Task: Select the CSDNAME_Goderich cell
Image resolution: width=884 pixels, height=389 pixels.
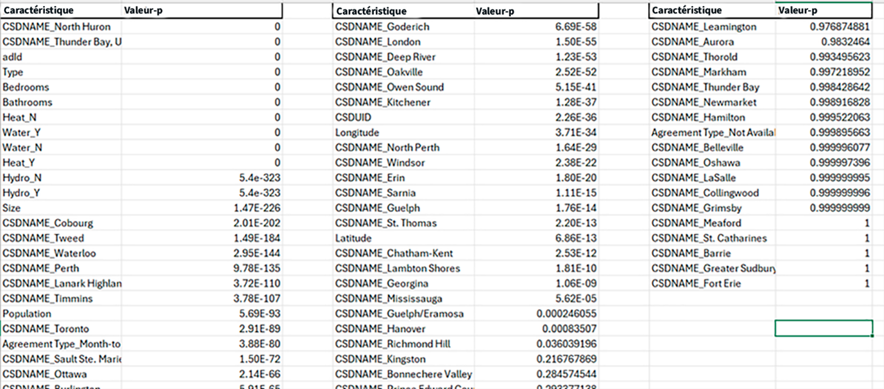Action: [x=382, y=27]
